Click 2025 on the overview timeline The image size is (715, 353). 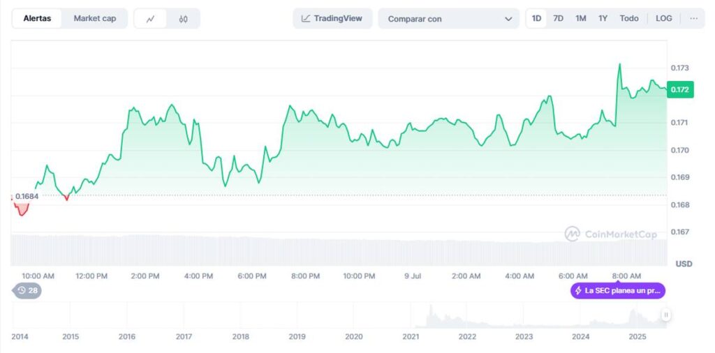click(637, 337)
